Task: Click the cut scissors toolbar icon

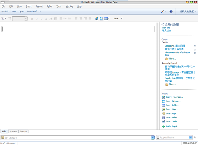Action: (2, 18)
